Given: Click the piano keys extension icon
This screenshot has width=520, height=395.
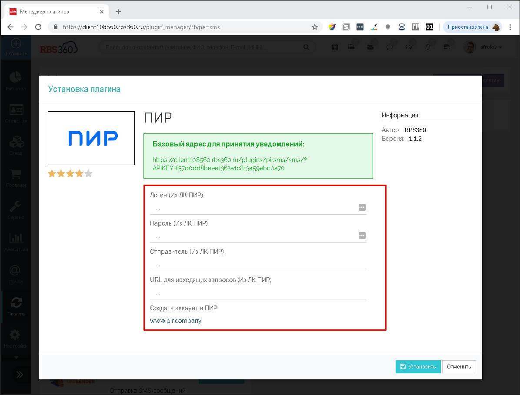Looking at the screenshot, I should pyautogui.click(x=416, y=27).
